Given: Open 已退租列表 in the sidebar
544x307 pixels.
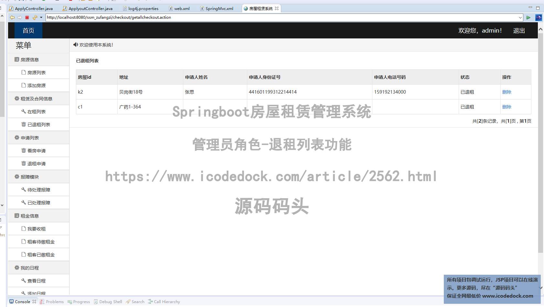Looking at the screenshot, I should coord(38,125).
